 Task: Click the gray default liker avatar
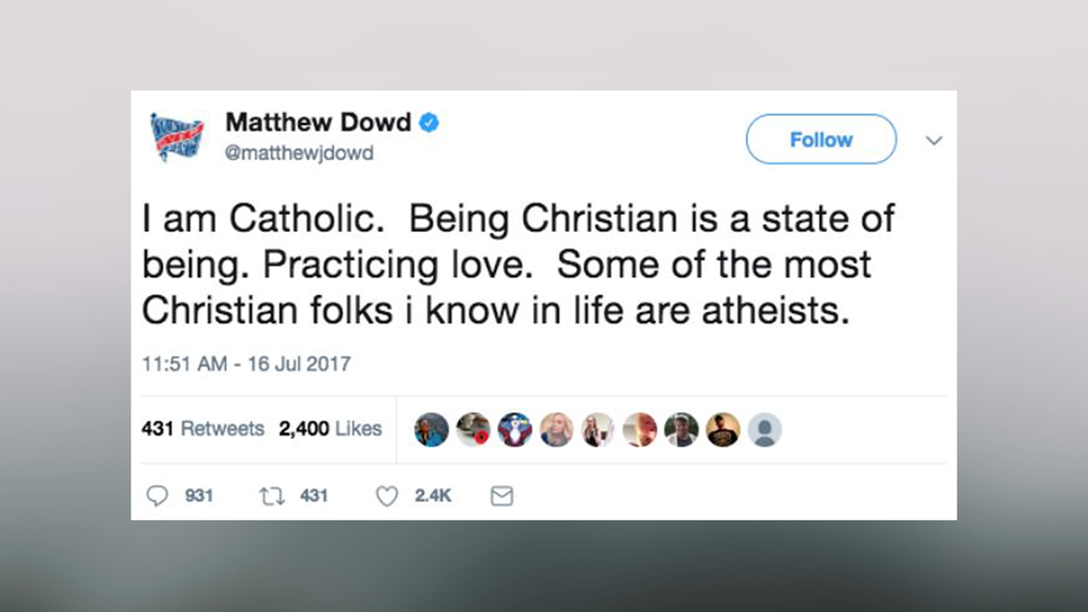(x=765, y=430)
